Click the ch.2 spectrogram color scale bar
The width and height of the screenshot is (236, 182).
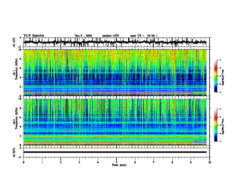click(x=215, y=125)
